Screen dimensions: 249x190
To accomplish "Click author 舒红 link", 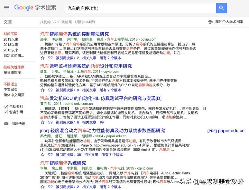I will tap(59, 136).
